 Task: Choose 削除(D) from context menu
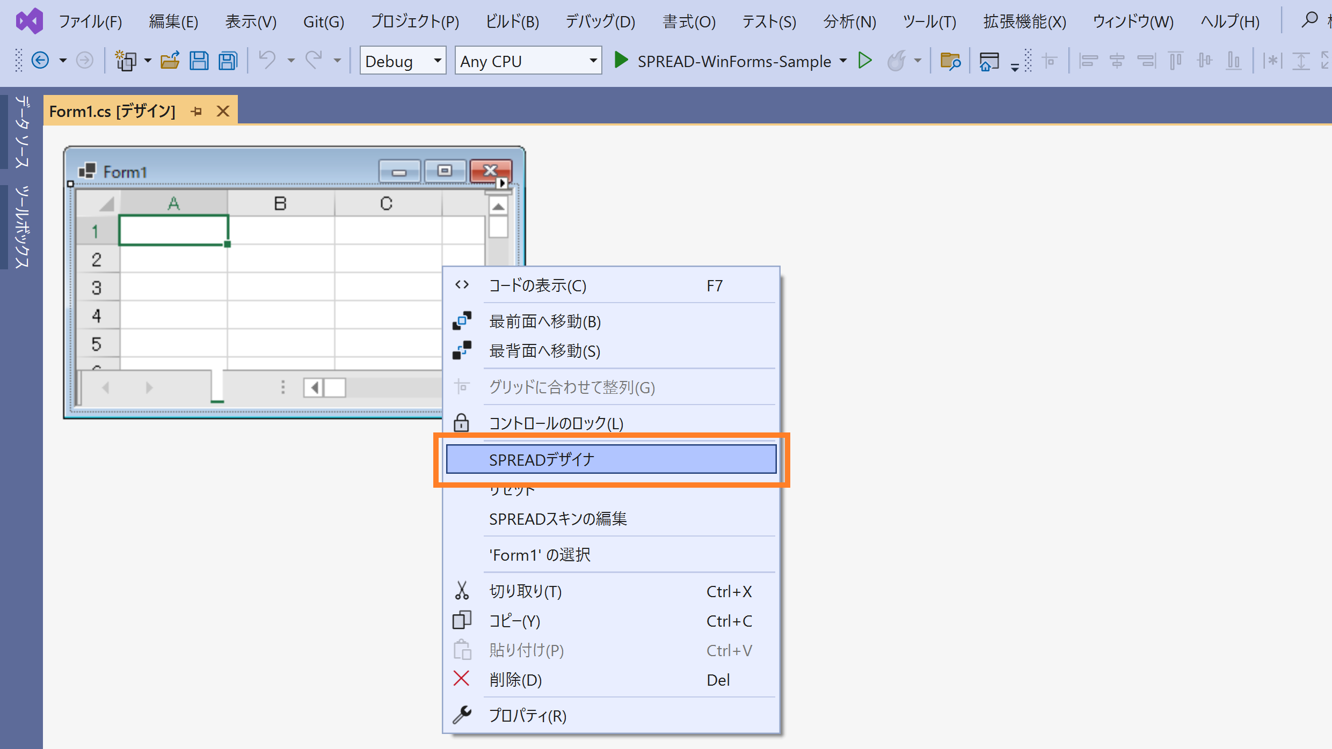611,680
